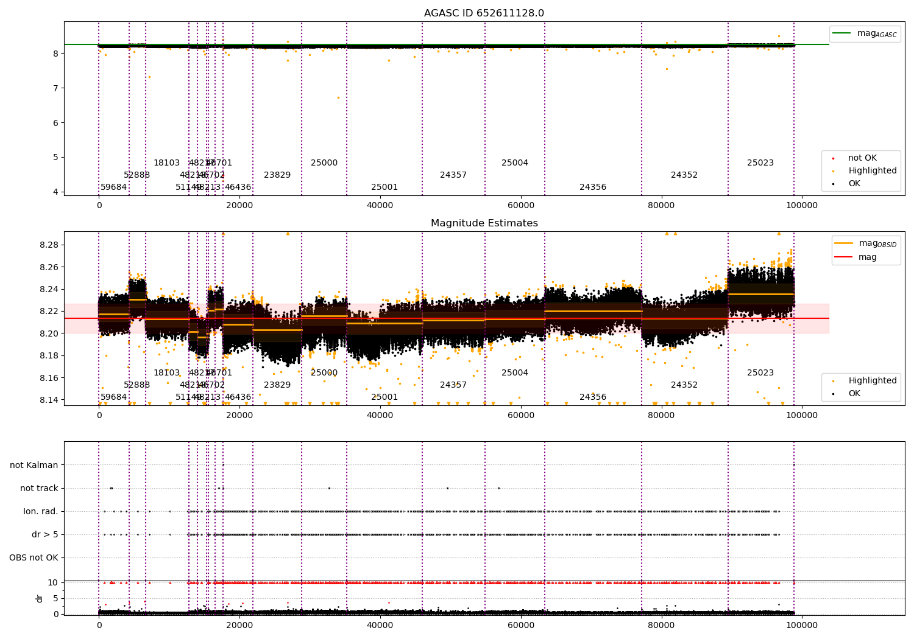This screenshot has height=639, width=914.
Task: Click y-axis tick 4 in the top plot
Action: [55, 192]
